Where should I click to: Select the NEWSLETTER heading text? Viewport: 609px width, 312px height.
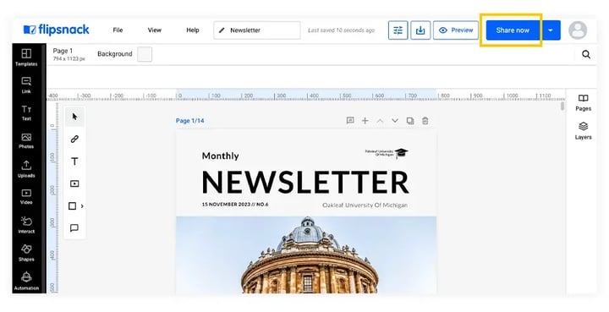(305, 183)
